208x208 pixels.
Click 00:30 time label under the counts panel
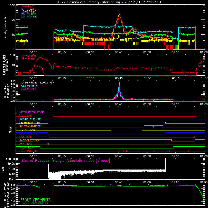tap(90, 52)
